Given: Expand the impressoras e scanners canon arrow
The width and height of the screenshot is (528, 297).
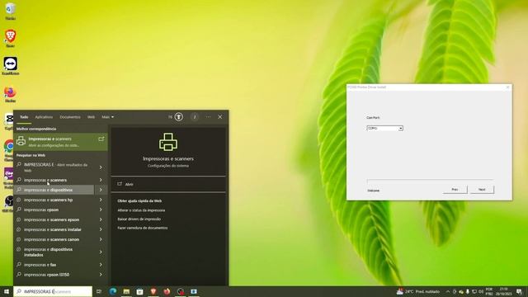Looking at the screenshot, I should pos(101,239).
